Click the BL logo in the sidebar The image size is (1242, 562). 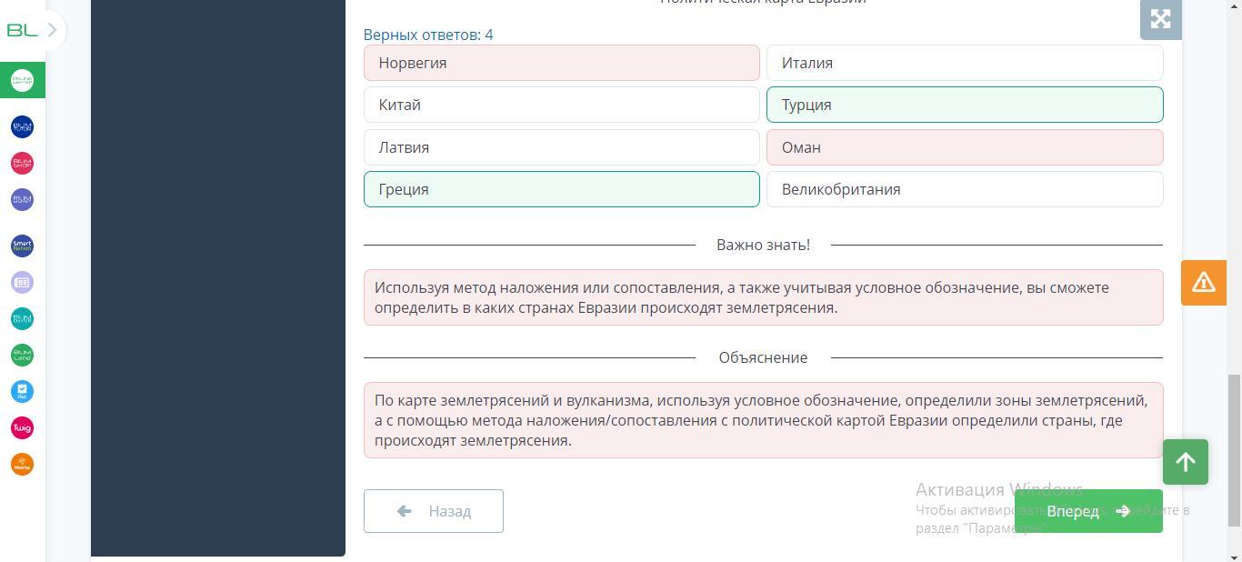pos(21,30)
